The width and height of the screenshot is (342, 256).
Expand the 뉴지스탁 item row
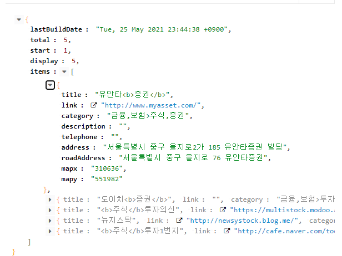point(50,221)
